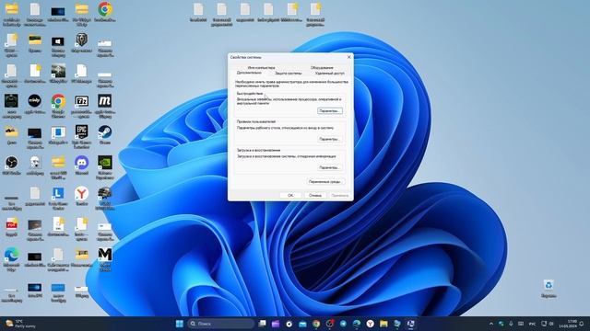Image resolution: width=590 pixels, height=331 pixels.
Task: Open Параметры for Загрузка и восстановление
Action: point(330,167)
